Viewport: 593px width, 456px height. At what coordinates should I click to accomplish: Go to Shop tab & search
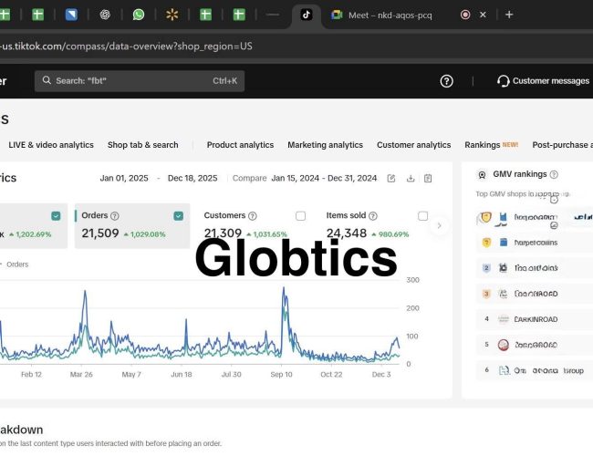click(x=143, y=145)
